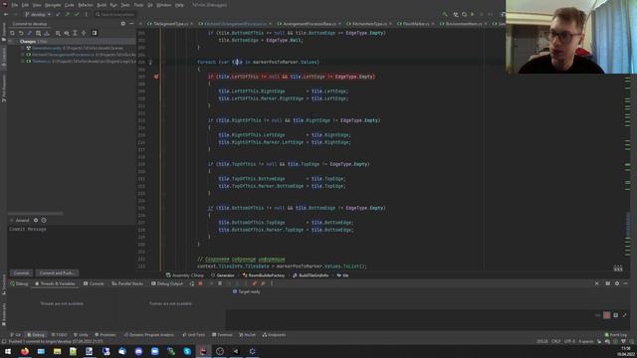The width and height of the screenshot is (637, 358).
Task: Select the Debug Output tab
Action: pos(167,283)
